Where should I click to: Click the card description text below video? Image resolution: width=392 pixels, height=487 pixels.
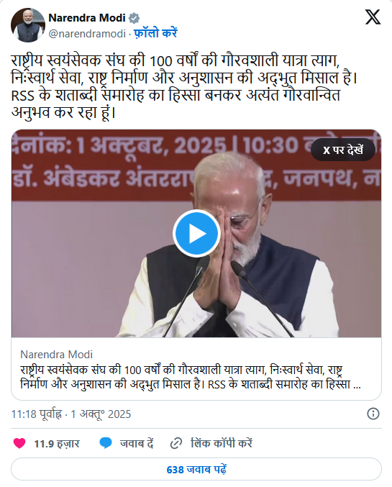191,377
